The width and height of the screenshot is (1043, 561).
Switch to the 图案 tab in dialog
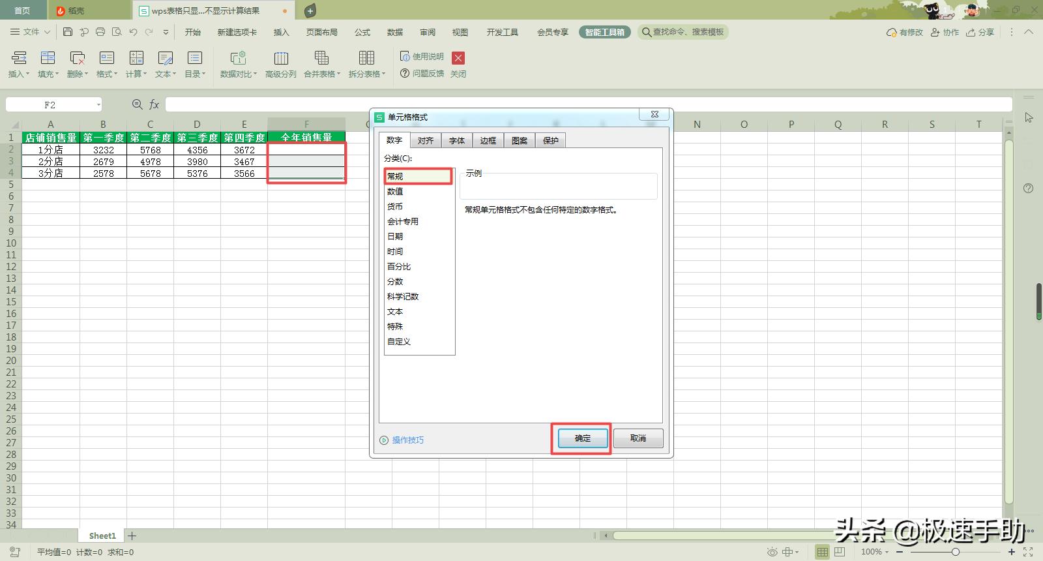[520, 140]
